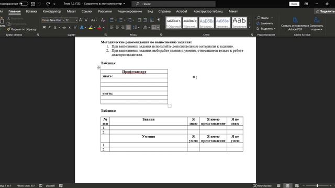Viewport: 335px width, 188px height.
Task: Open borders dropdown arrow
Action: pyautogui.click(x=158, y=27)
